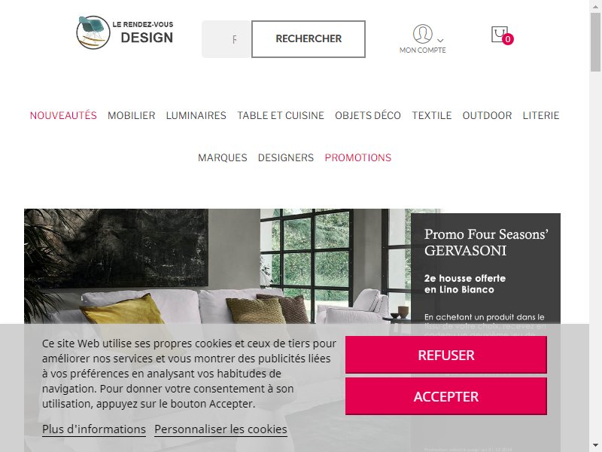Screen dimensions: 602x452
Task: Open the Personnaliser les cookies link
Action: 220,429
